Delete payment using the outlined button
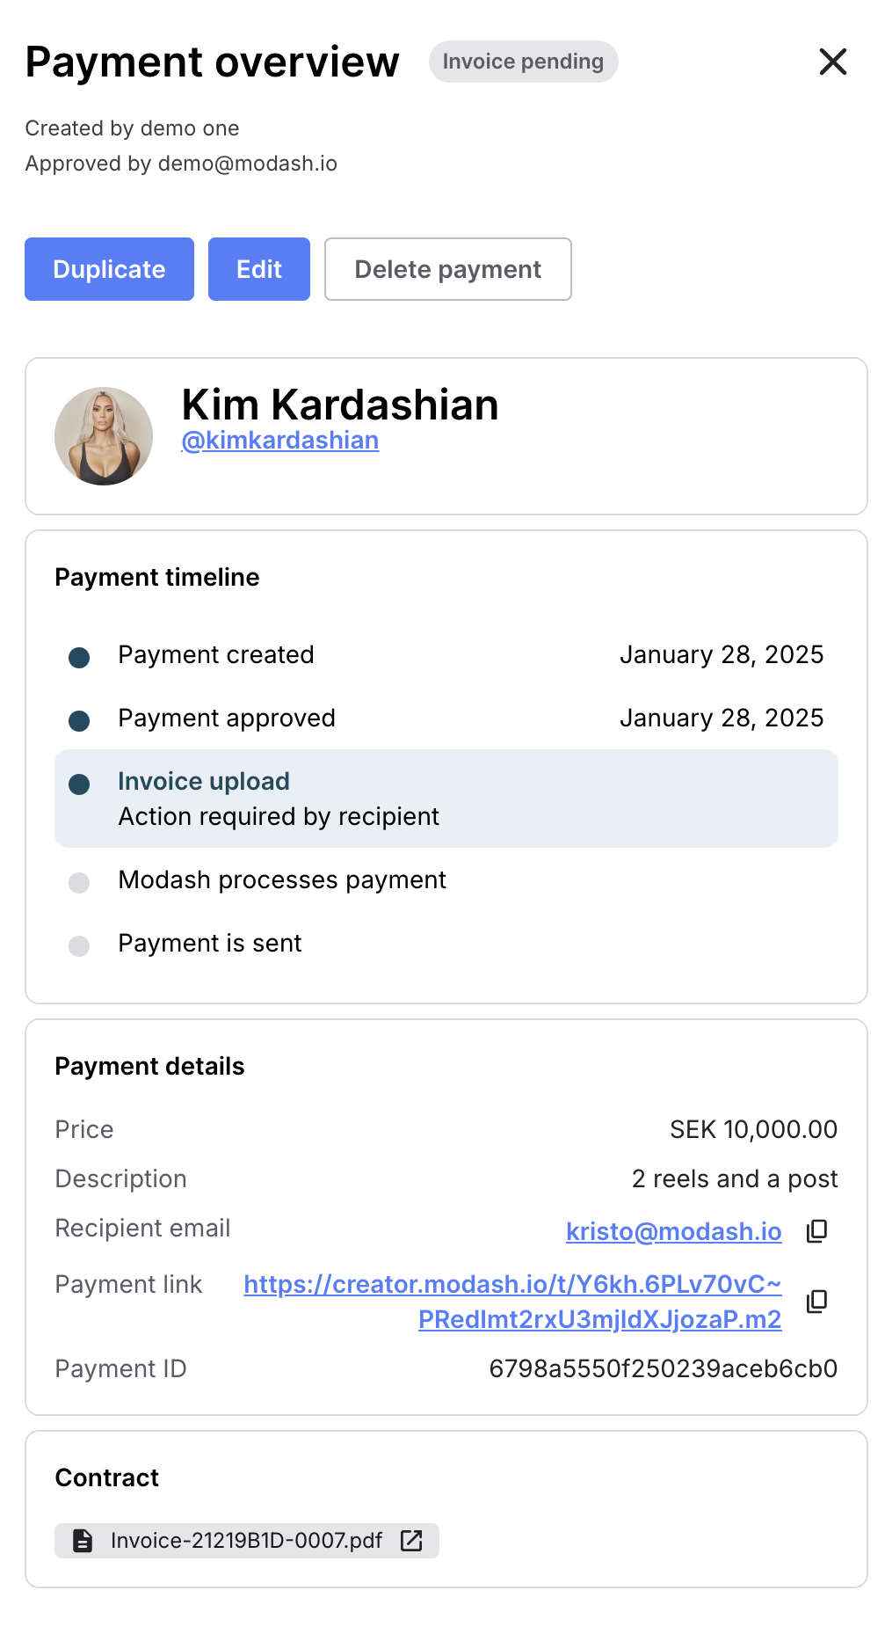Screen dimensions: 885x1634 (x=447, y=269)
